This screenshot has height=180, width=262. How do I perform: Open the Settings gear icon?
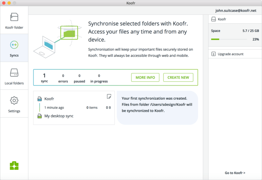(14, 100)
